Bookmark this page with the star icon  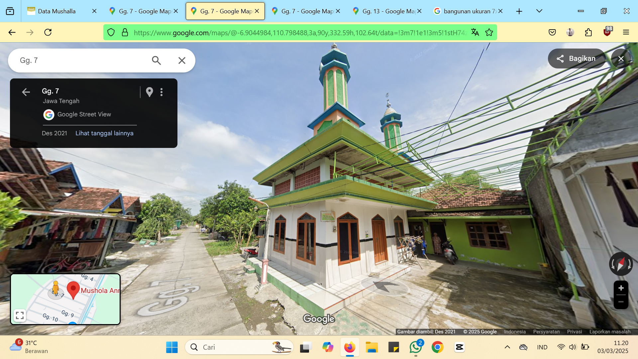click(x=489, y=32)
